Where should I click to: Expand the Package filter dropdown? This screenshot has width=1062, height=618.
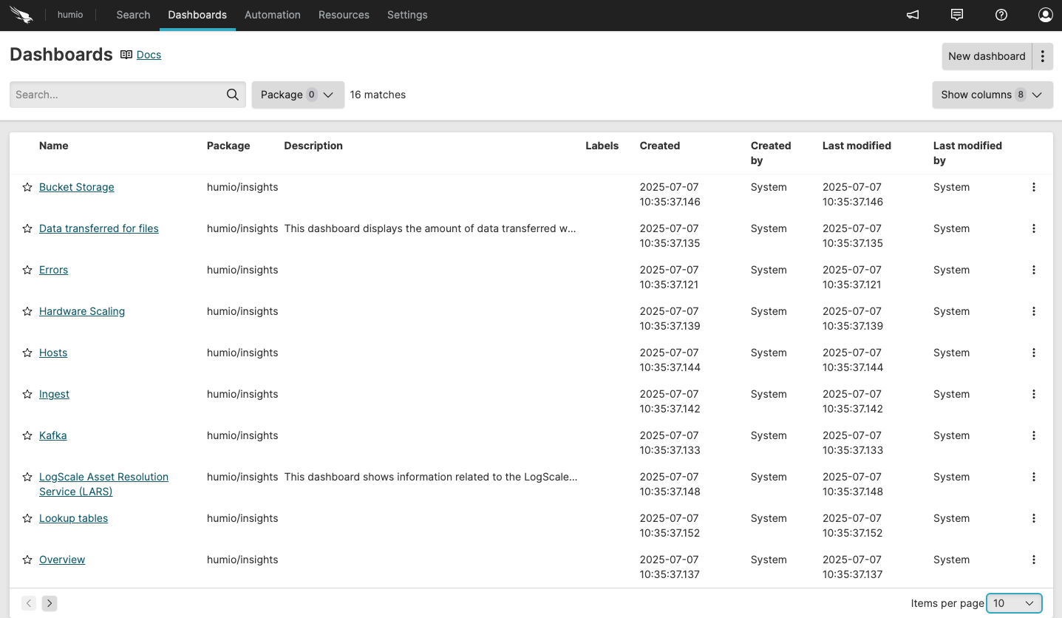(298, 95)
